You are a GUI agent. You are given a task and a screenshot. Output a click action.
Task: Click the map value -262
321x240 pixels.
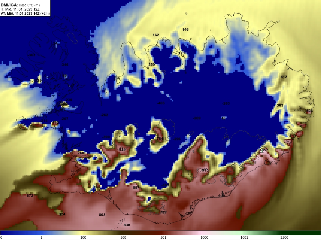click(104, 115)
